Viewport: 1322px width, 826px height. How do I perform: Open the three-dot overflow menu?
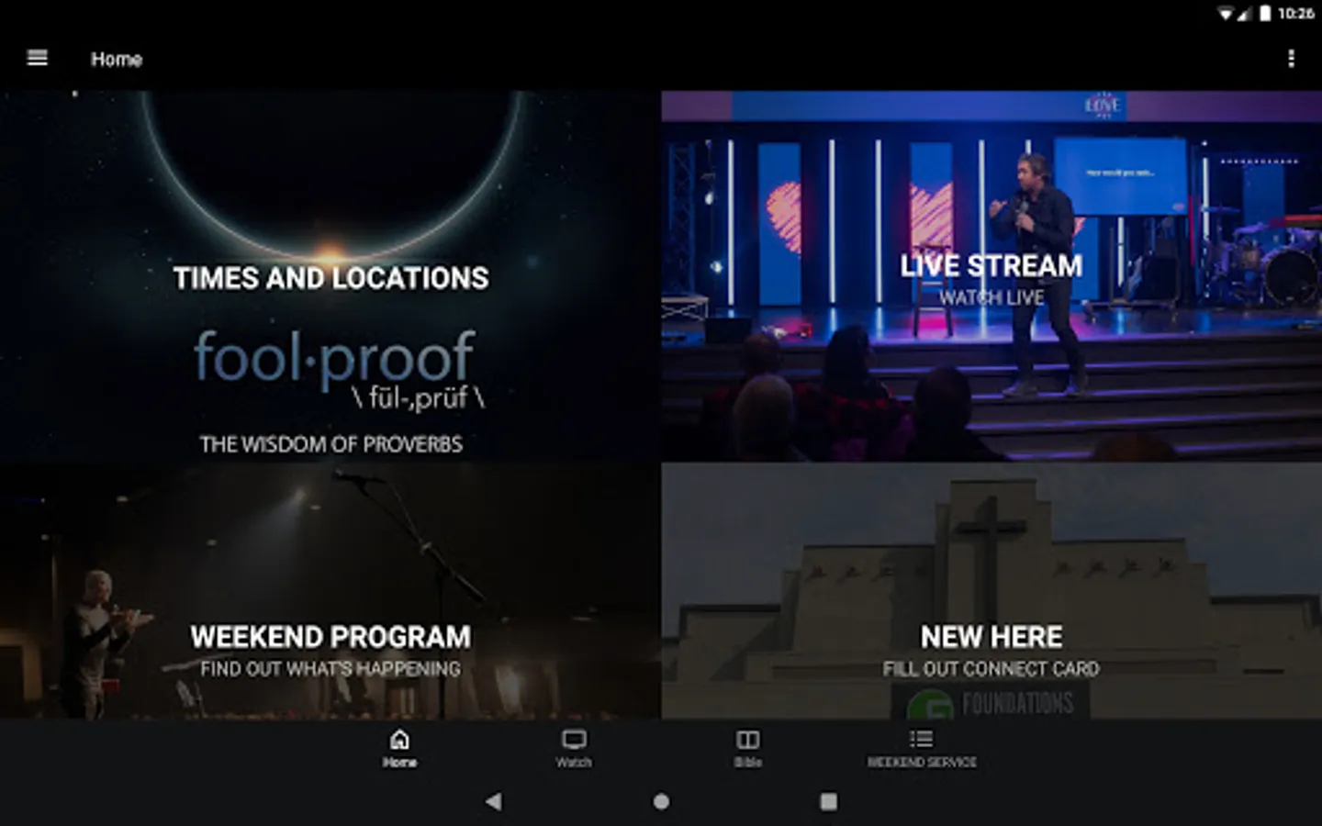pos(1291,58)
